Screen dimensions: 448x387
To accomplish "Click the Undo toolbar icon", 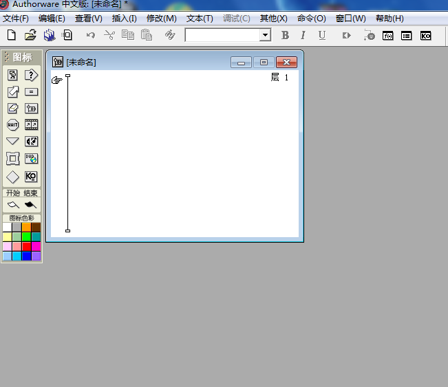I will coord(91,35).
